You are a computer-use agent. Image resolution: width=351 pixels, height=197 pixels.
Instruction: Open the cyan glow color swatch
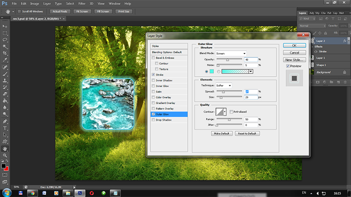click(x=211, y=71)
